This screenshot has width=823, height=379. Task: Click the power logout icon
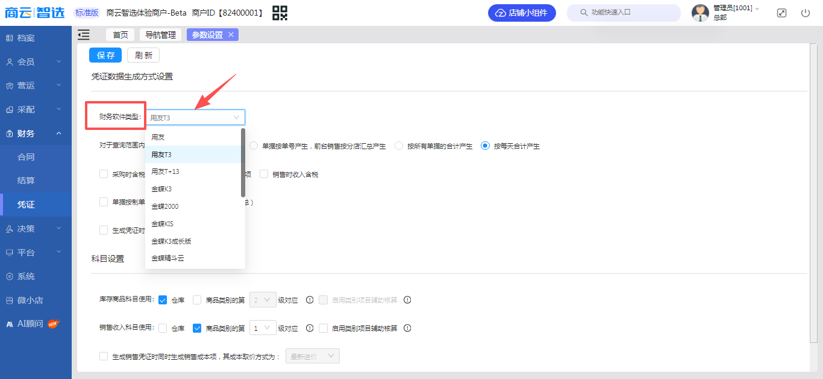tap(806, 13)
